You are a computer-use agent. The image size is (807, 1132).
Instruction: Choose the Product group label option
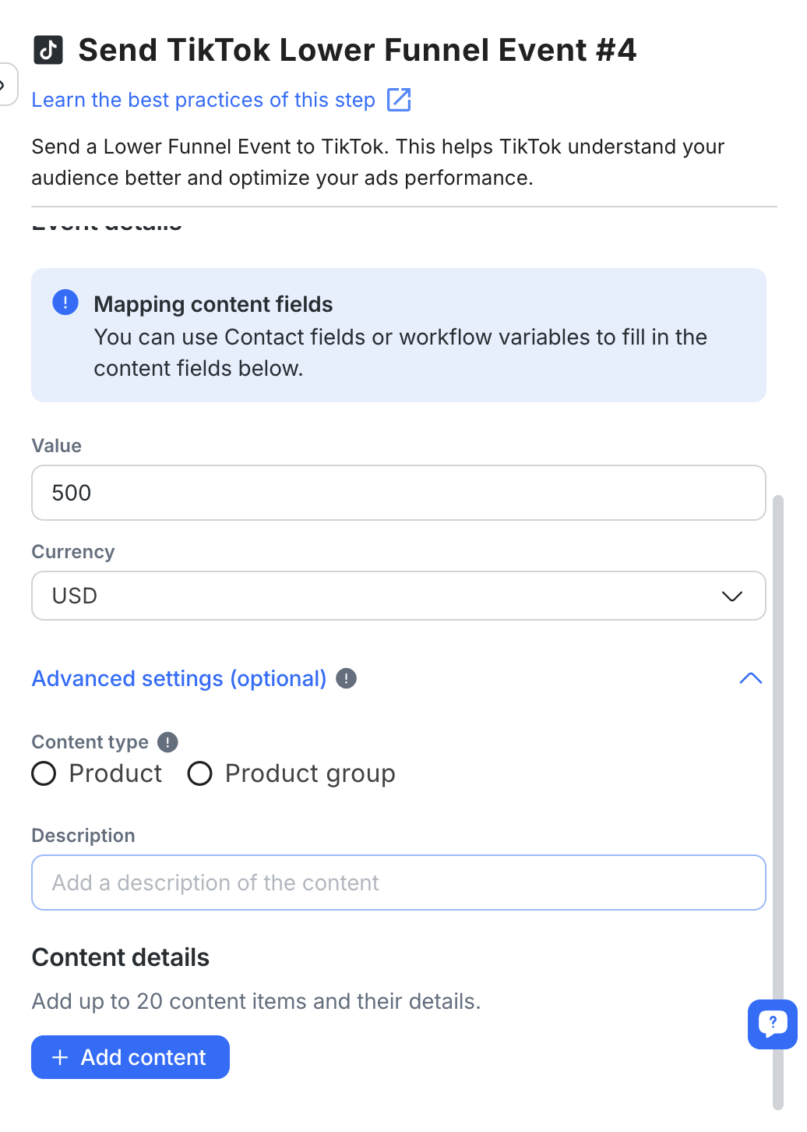[x=310, y=773]
